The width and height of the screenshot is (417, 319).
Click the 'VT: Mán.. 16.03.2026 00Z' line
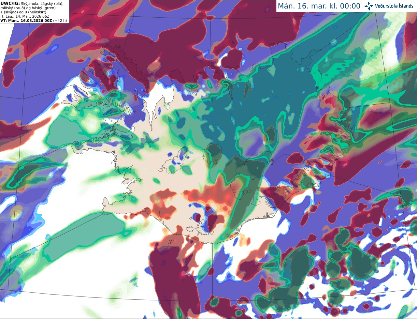coord(27,21)
